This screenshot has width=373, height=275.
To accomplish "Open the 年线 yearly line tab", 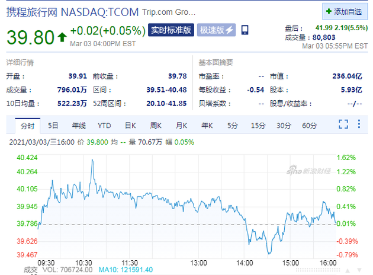I will point(79,126).
